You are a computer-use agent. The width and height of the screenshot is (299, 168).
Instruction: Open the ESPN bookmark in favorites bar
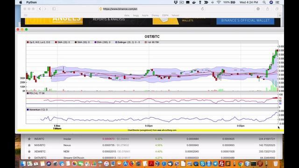165,15
